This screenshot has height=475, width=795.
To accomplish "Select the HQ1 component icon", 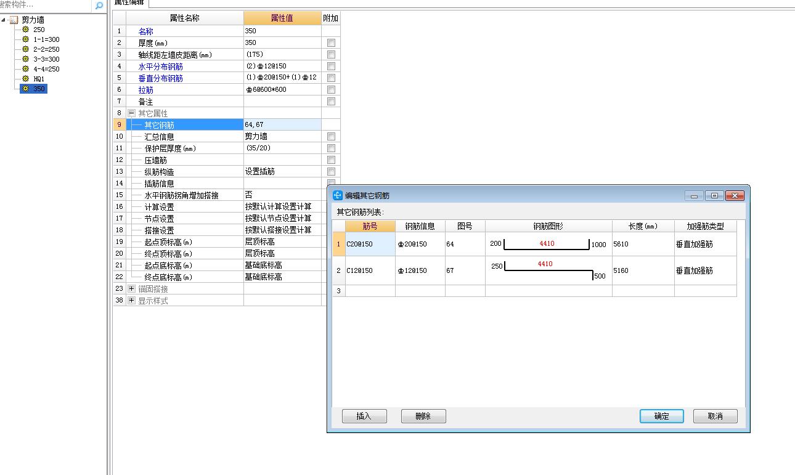I will [25, 79].
